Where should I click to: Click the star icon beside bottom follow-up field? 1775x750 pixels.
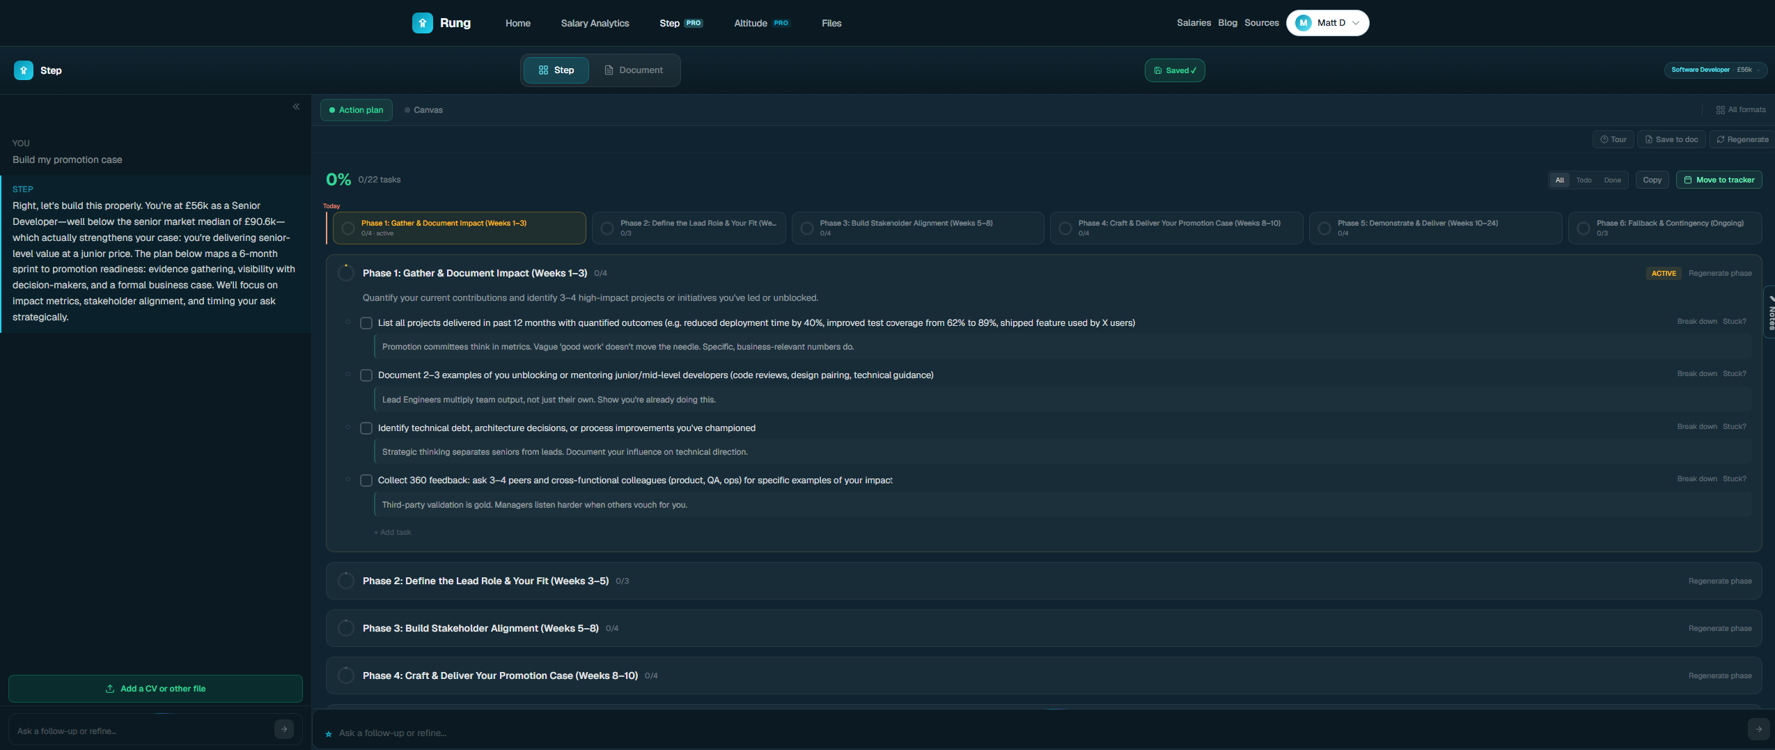coord(329,734)
